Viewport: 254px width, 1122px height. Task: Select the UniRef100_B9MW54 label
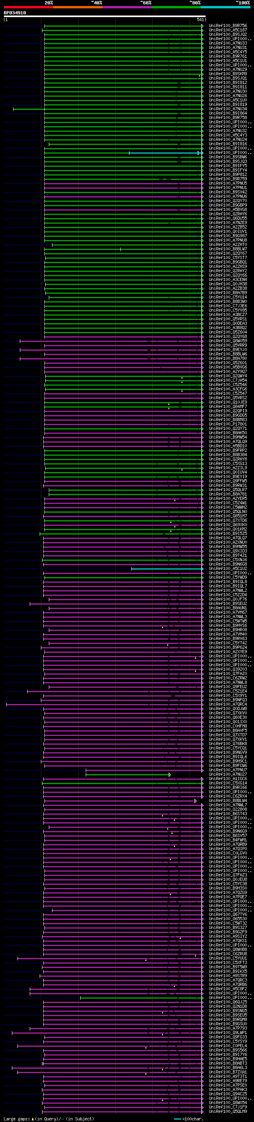coord(228,437)
